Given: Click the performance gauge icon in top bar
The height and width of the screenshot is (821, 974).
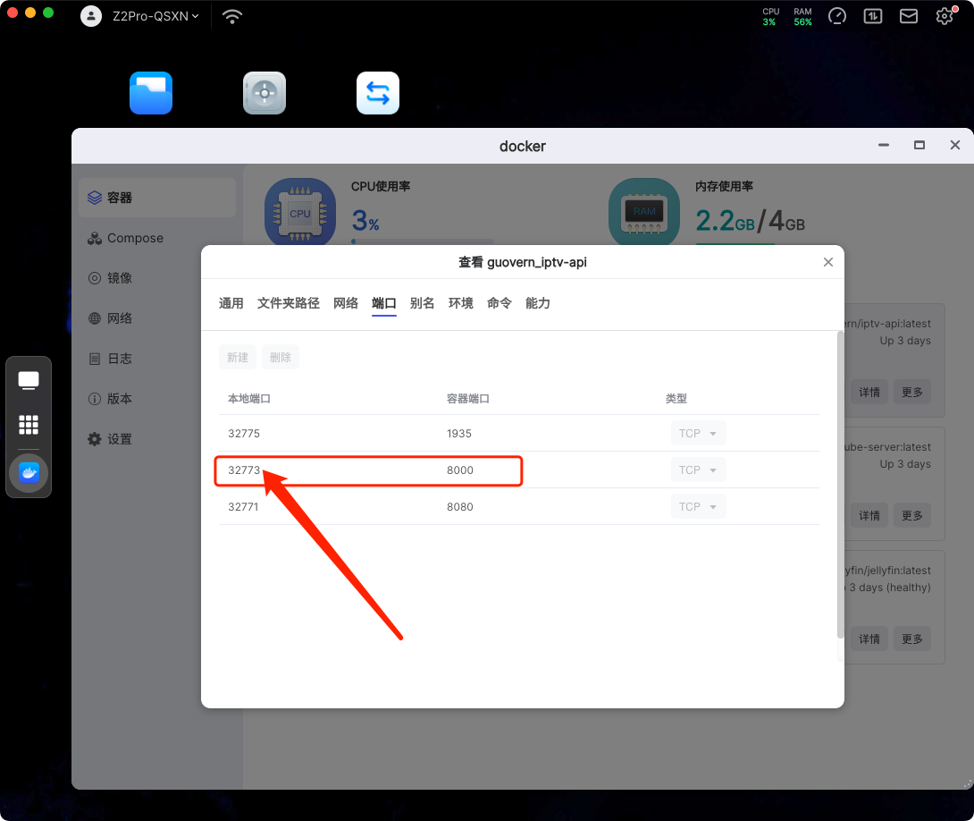Looking at the screenshot, I should 837,16.
